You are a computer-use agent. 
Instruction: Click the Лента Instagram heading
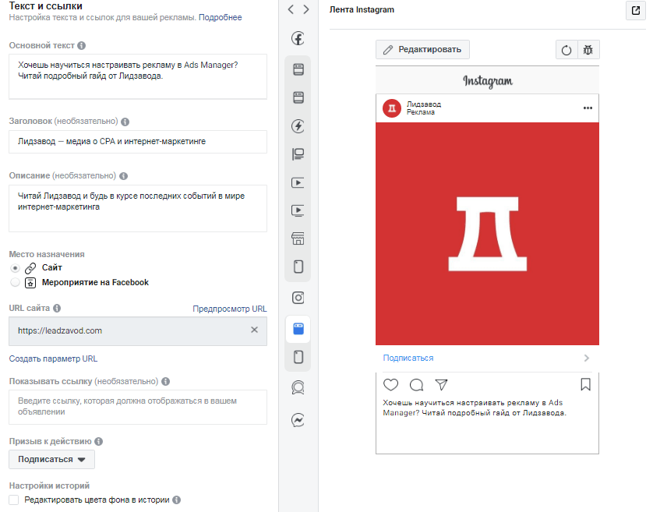(x=362, y=9)
